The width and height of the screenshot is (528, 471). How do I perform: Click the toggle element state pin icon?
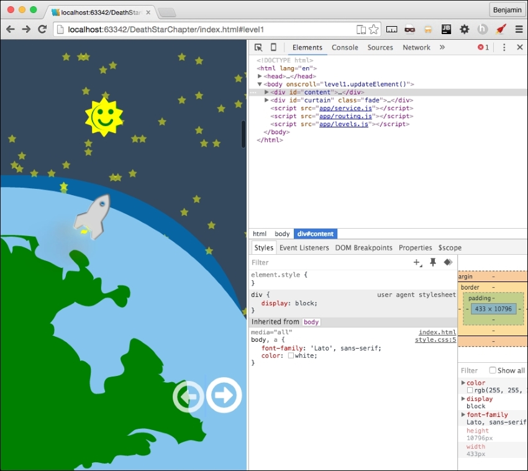[433, 263]
